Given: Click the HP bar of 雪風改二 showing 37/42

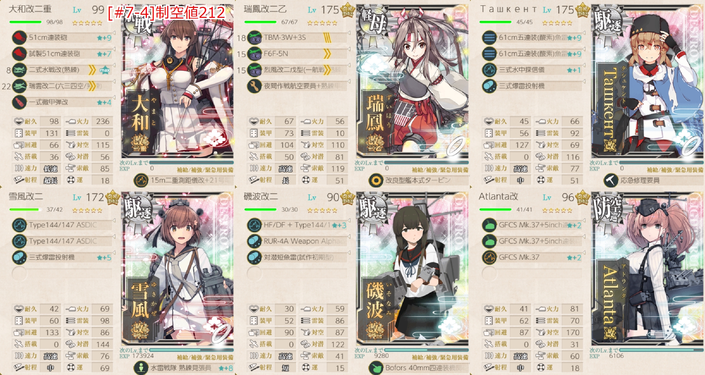Looking at the screenshot, I should pos(26,209).
